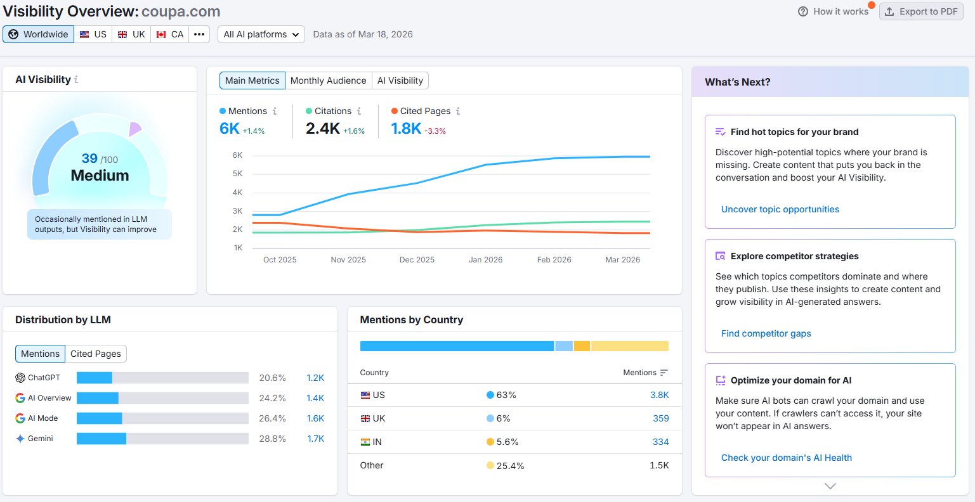This screenshot has width=975, height=502.
Task: Click the Citations metric info icon
Action: 359,111
